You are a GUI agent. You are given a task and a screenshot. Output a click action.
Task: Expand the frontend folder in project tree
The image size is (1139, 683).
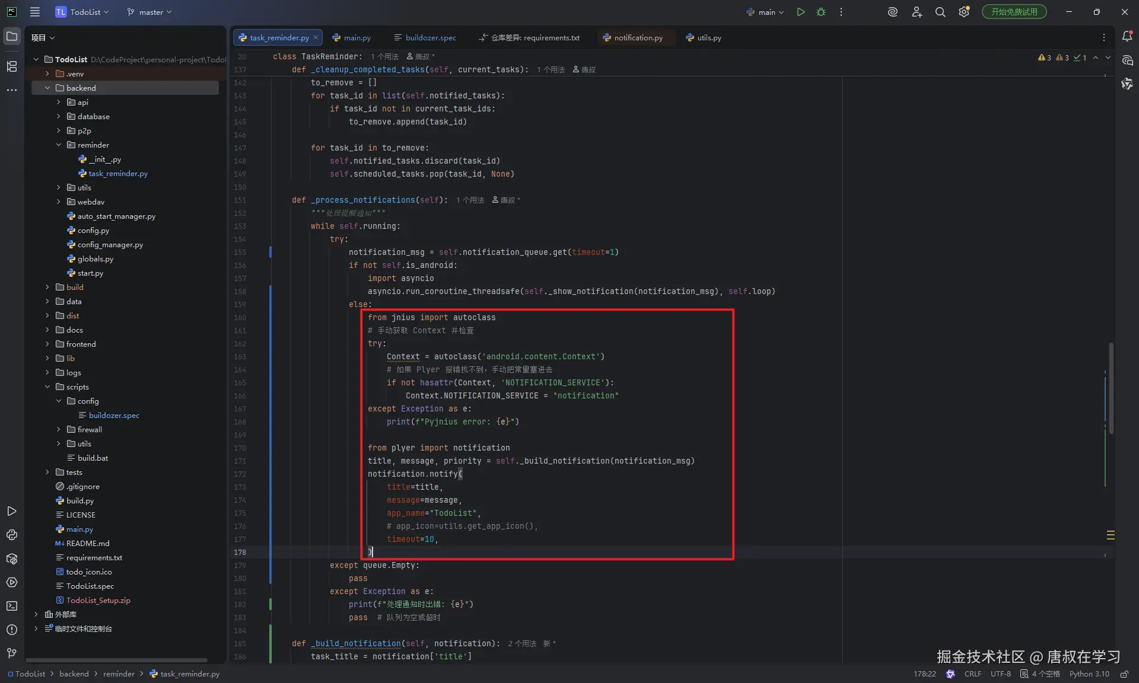click(x=47, y=344)
